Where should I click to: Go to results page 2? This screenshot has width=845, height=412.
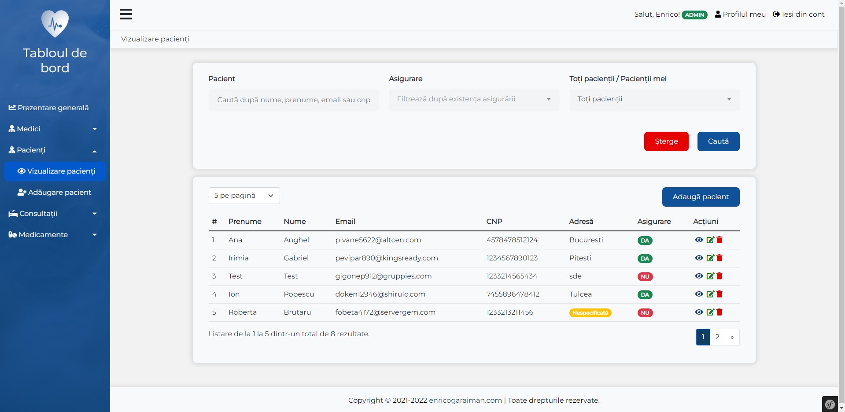click(x=717, y=337)
